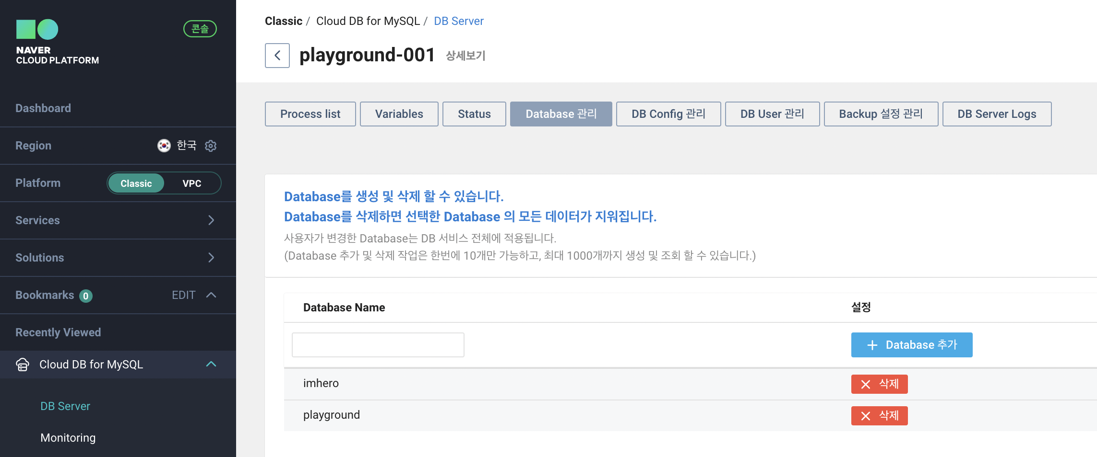Open Dashboard in the sidebar
This screenshot has height=457, width=1097.
tap(43, 108)
